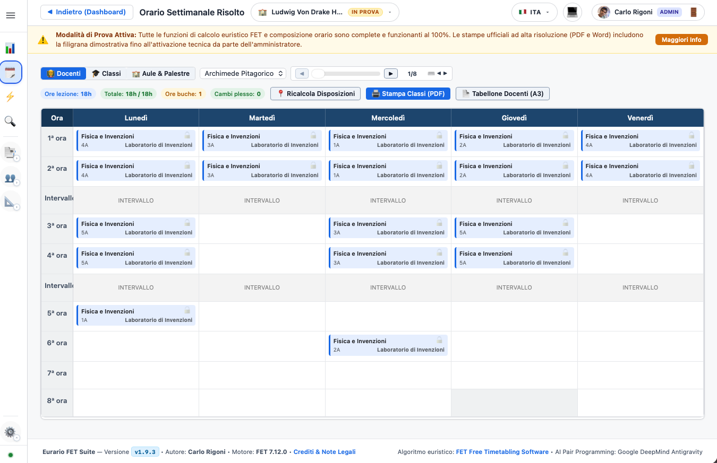This screenshot has width=717, height=463.
Task: Click the lightning bolt sidebar icon
Action: 10,97
